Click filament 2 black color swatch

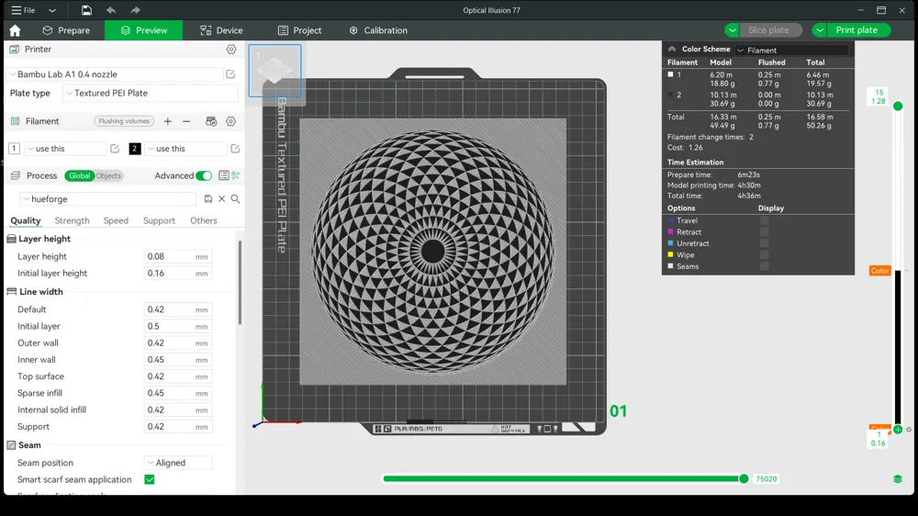pos(135,149)
